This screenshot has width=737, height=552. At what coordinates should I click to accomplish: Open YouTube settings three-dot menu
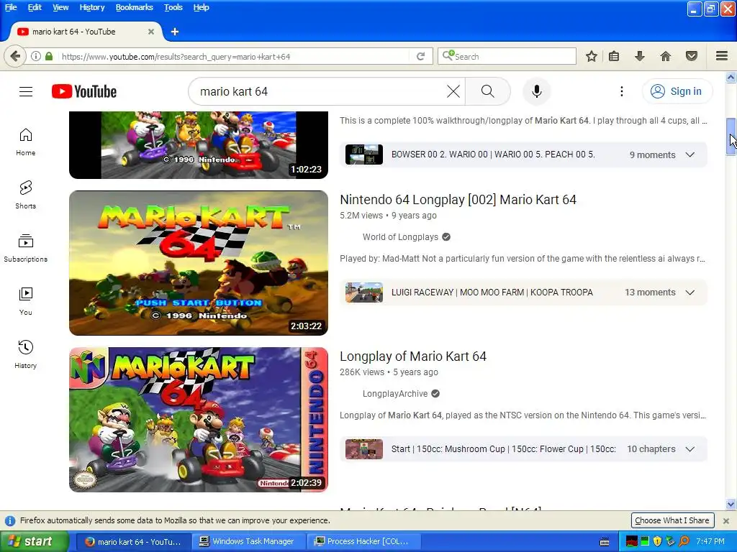621,91
